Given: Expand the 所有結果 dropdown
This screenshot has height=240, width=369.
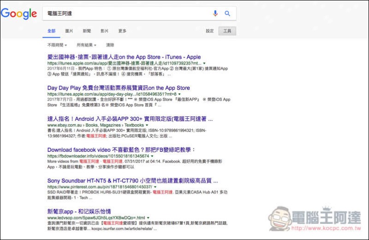Looking at the screenshot, I should (x=86, y=45).
